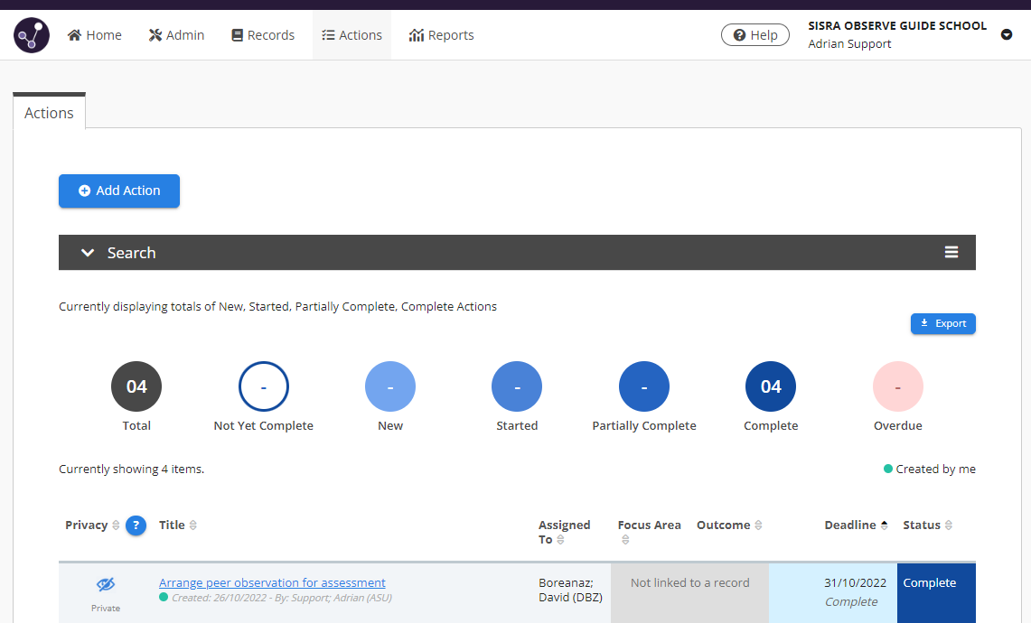Select the Overdue count circle
This screenshot has height=623, width=1031.
pos(897,386)
